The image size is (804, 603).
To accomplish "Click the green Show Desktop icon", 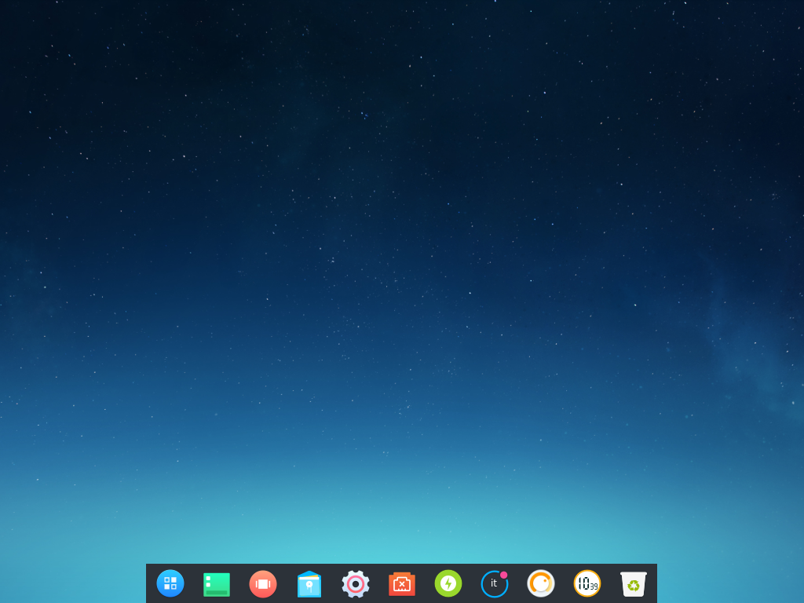I will tap(217, 584).
